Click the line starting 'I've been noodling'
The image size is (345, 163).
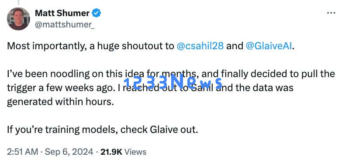(171, 74)
